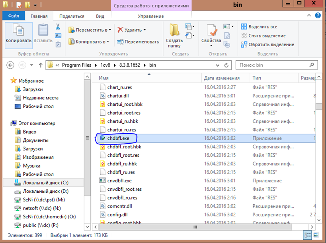The image size is (326, 243).
Task: Switch to details view in status bar
Action: coord(307,235)
